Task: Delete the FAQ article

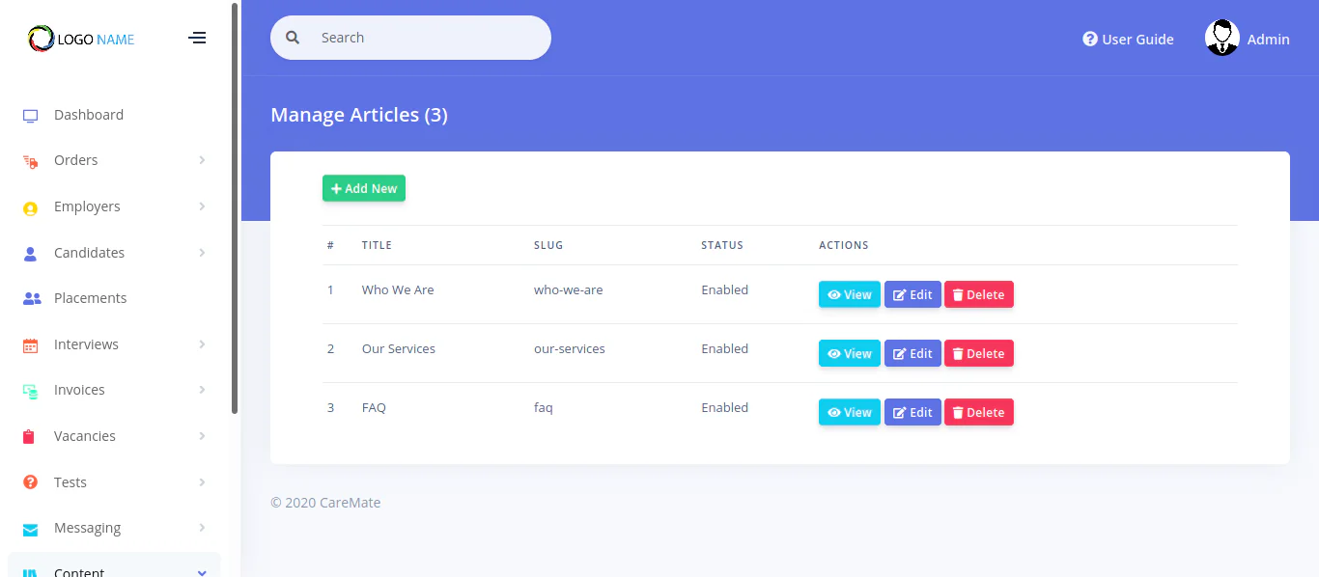Action: 978,413
